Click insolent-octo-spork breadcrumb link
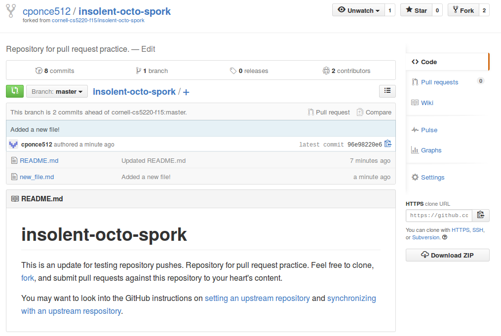This screenshot has height=336, width=501. [x=134, y=92]
